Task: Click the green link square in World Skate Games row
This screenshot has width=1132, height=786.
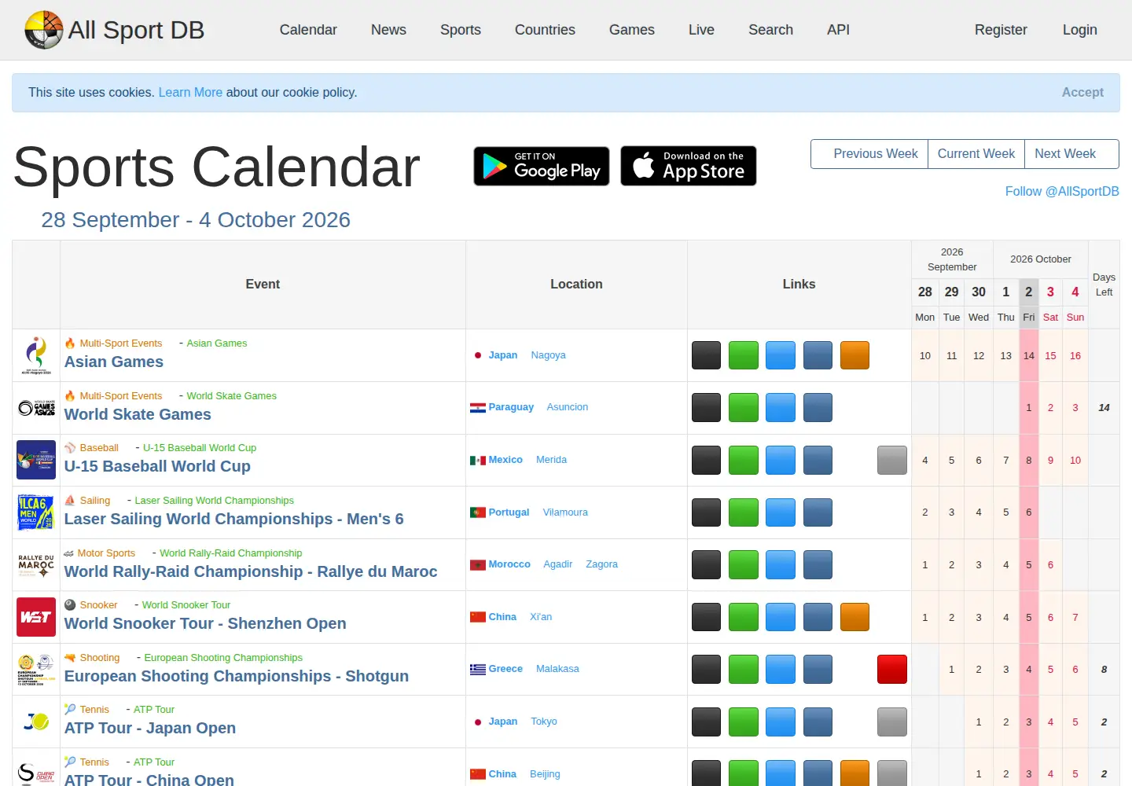Action: click(744, 408)
